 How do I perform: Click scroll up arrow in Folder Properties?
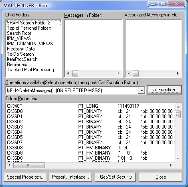coord(178,107)
